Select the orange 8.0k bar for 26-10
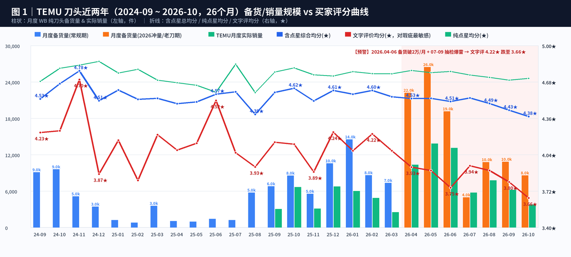This screenshot has width=571, height=257. tap(525, 201)
